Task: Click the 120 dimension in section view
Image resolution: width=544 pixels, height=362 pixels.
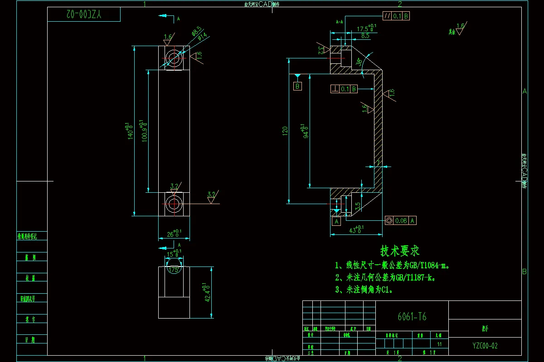Action: (286, 132)
